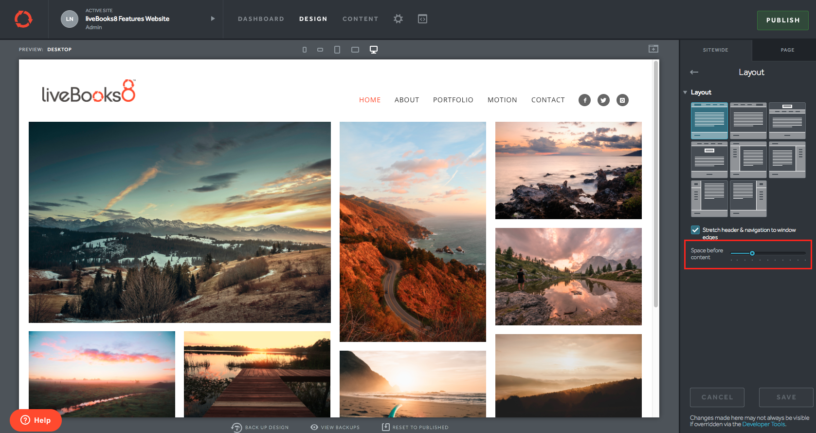Open the code editor icon in top bar
Viewport: 816px width, 433px height.
coord(422,19)
